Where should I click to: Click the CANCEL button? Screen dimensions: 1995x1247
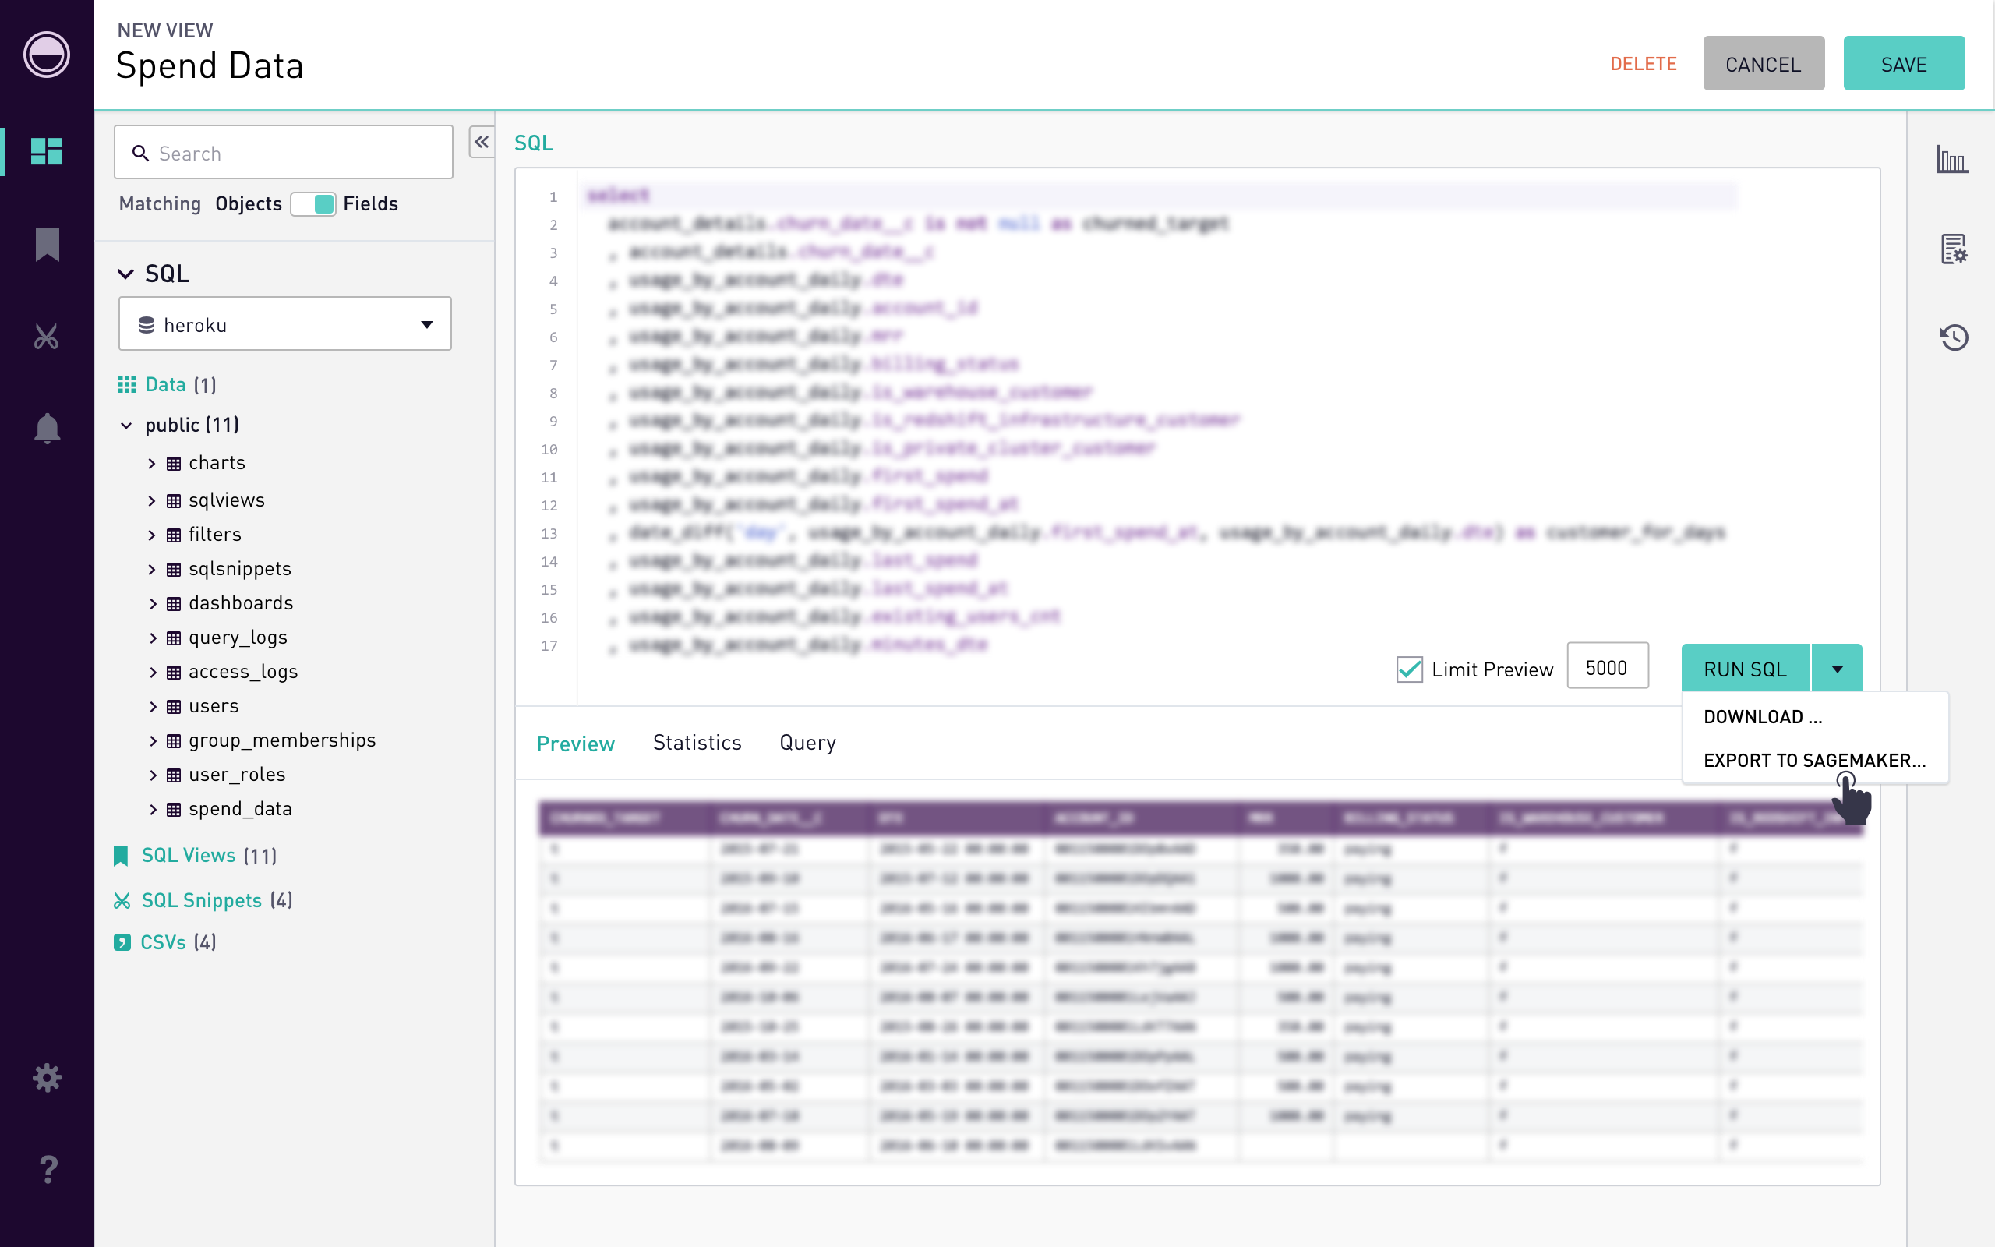coord(1764,63)
